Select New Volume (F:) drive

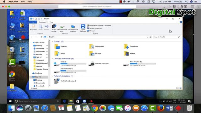point(70,71)
